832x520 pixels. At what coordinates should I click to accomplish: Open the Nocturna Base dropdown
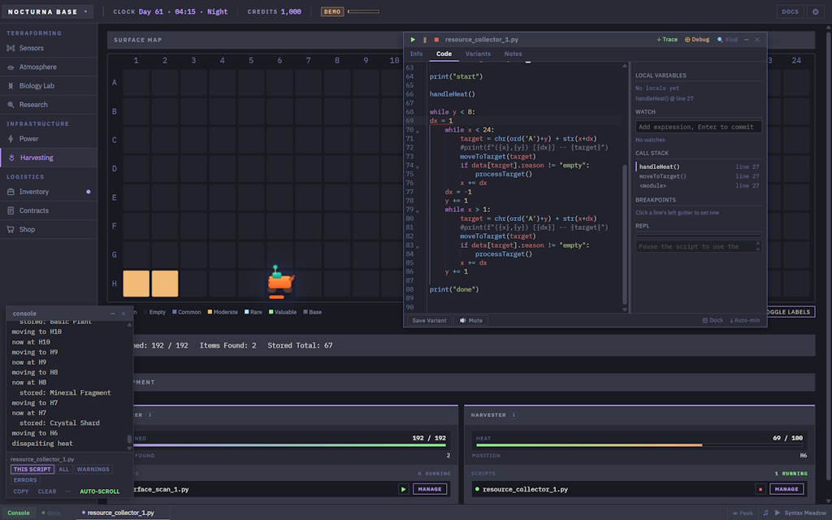(x=48, y=11)
